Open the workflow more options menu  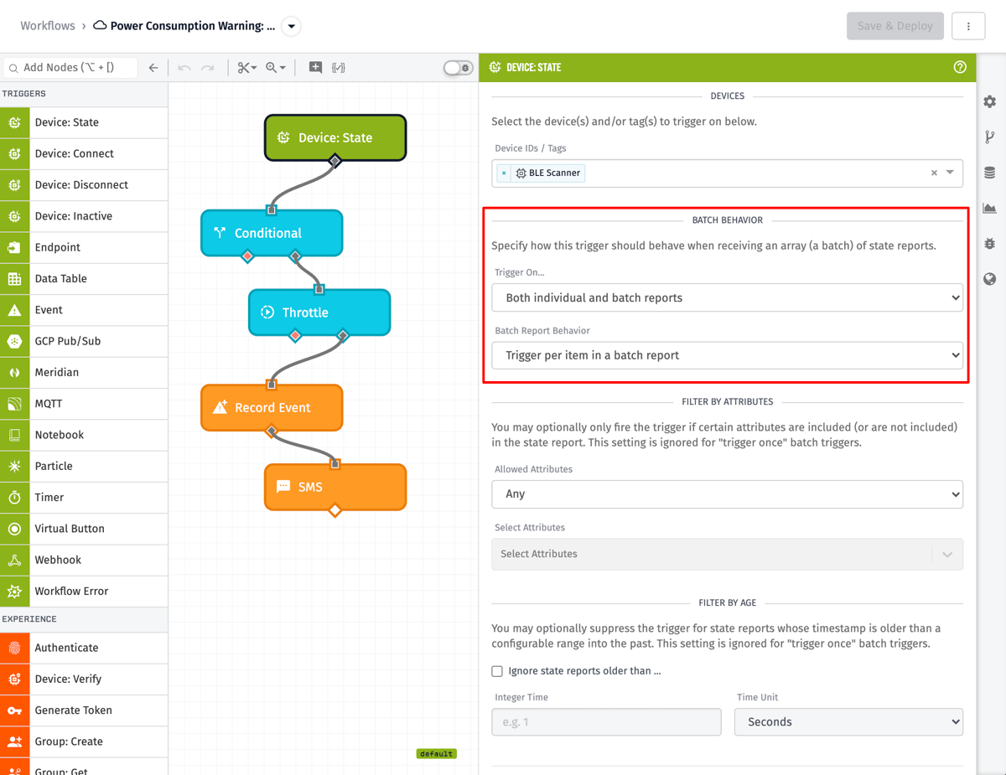point(968,26)
